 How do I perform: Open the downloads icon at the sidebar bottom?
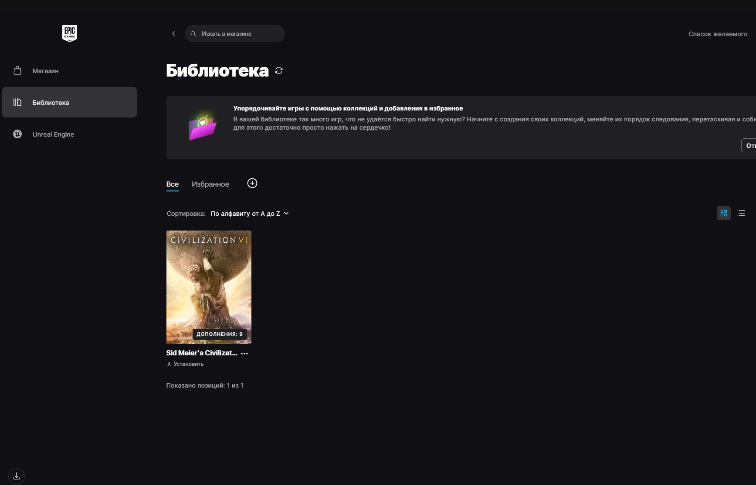click(x=17, y=476)
